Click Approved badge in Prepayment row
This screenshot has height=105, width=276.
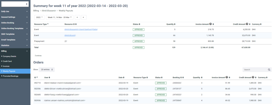tap(139, 41)
